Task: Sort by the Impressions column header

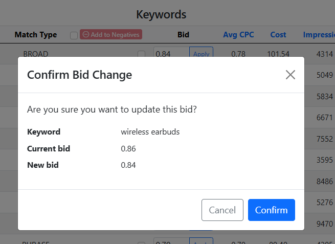Action: [319, 35]
